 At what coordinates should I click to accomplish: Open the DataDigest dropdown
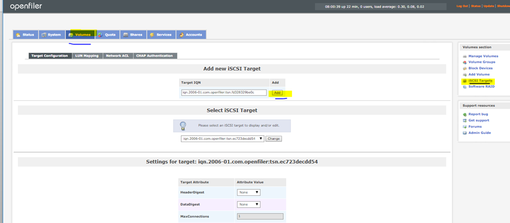(x=248, y=205)
